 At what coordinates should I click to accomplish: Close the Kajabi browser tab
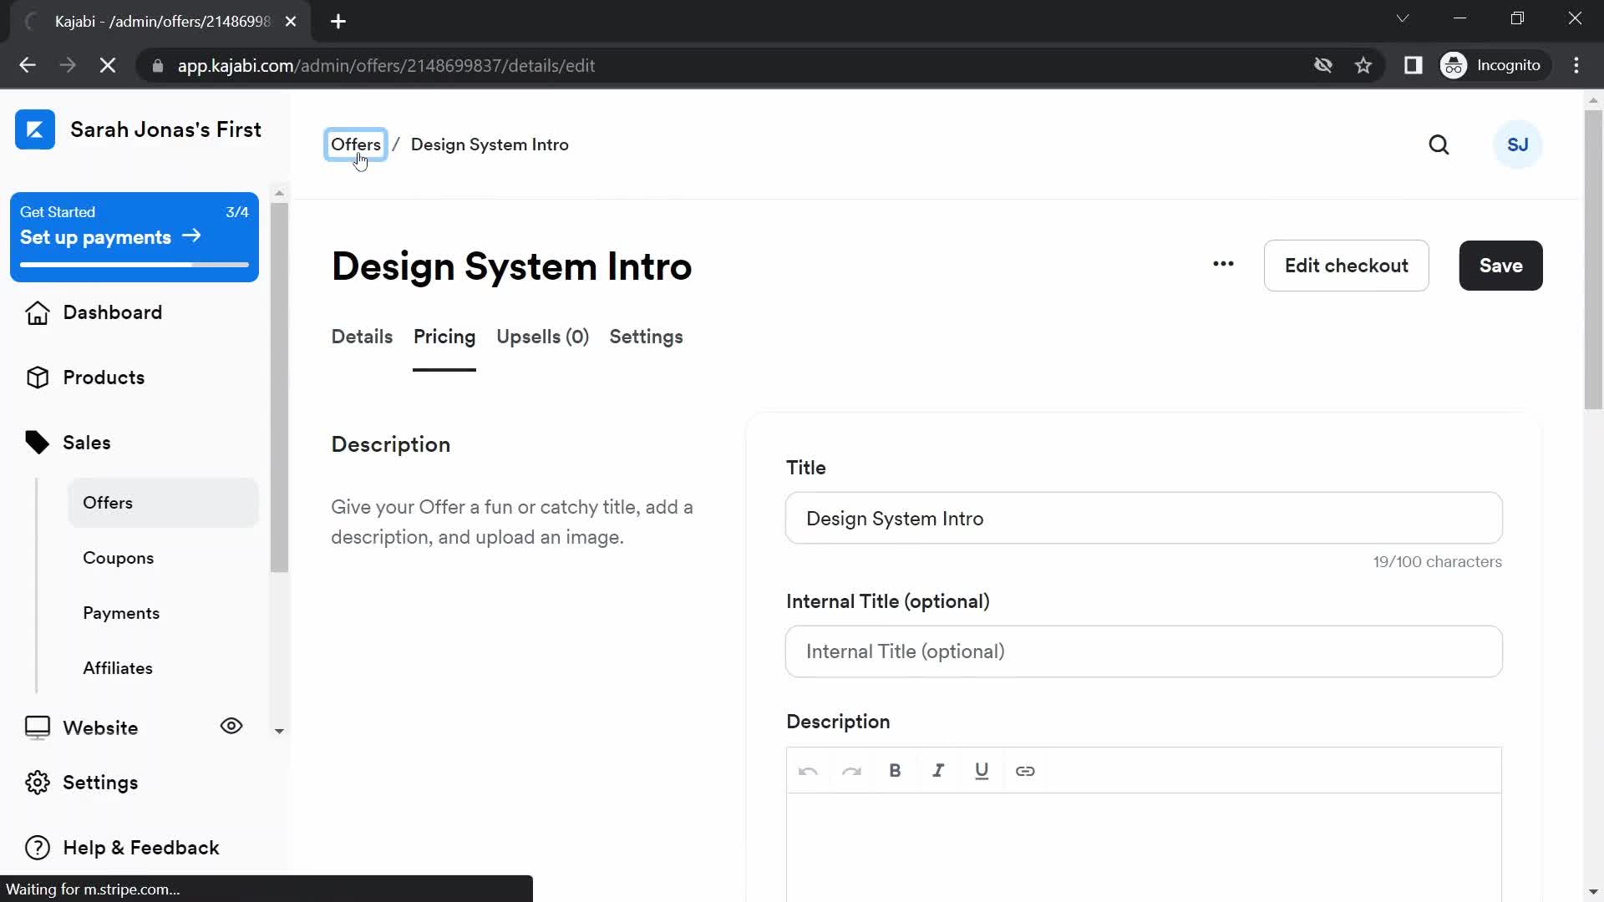(291, 22)
